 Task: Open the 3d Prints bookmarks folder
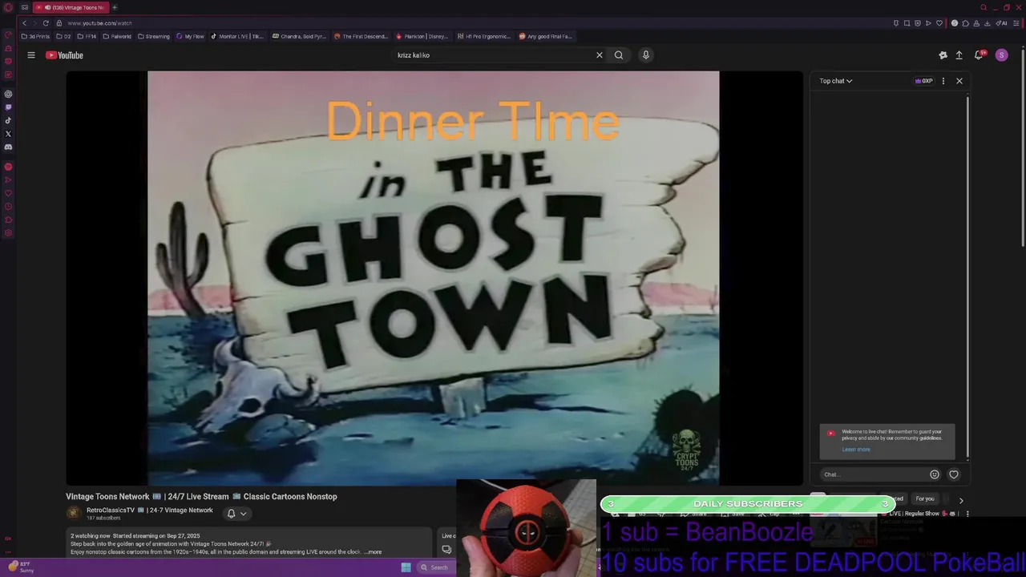(x=35, y=36)
